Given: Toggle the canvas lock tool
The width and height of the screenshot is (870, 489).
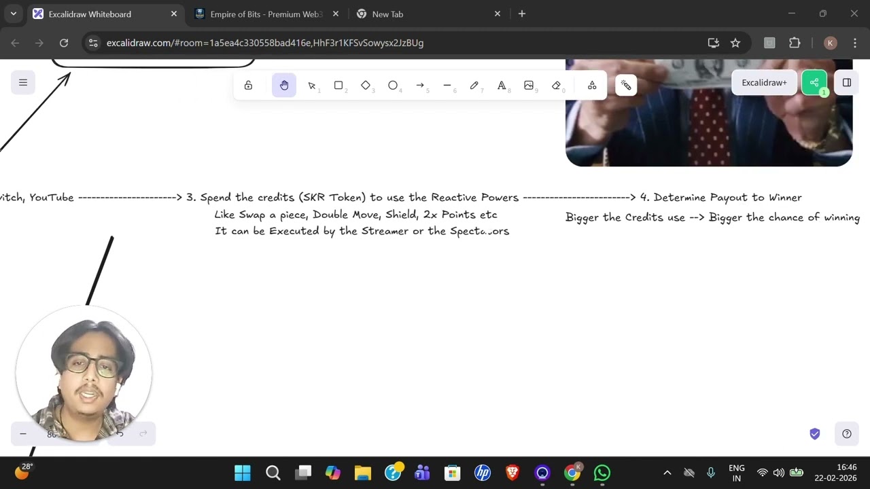Looking at the screenshot, I should [x=248, y=86].
